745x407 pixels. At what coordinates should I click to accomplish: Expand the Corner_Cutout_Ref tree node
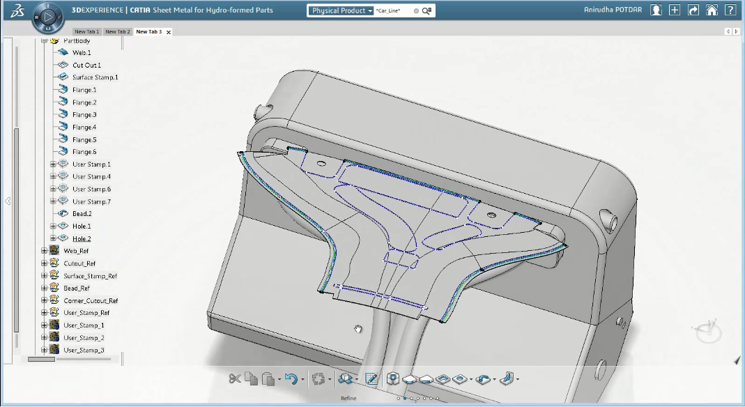pos(44,300)
